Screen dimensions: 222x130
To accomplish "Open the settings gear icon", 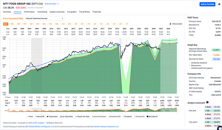I will coord(219,4).
